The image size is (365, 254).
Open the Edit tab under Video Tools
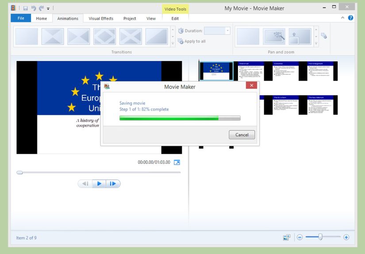[x=175, y=19]
